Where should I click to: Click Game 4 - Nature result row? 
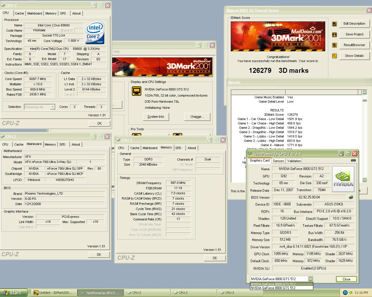(281, 145)
